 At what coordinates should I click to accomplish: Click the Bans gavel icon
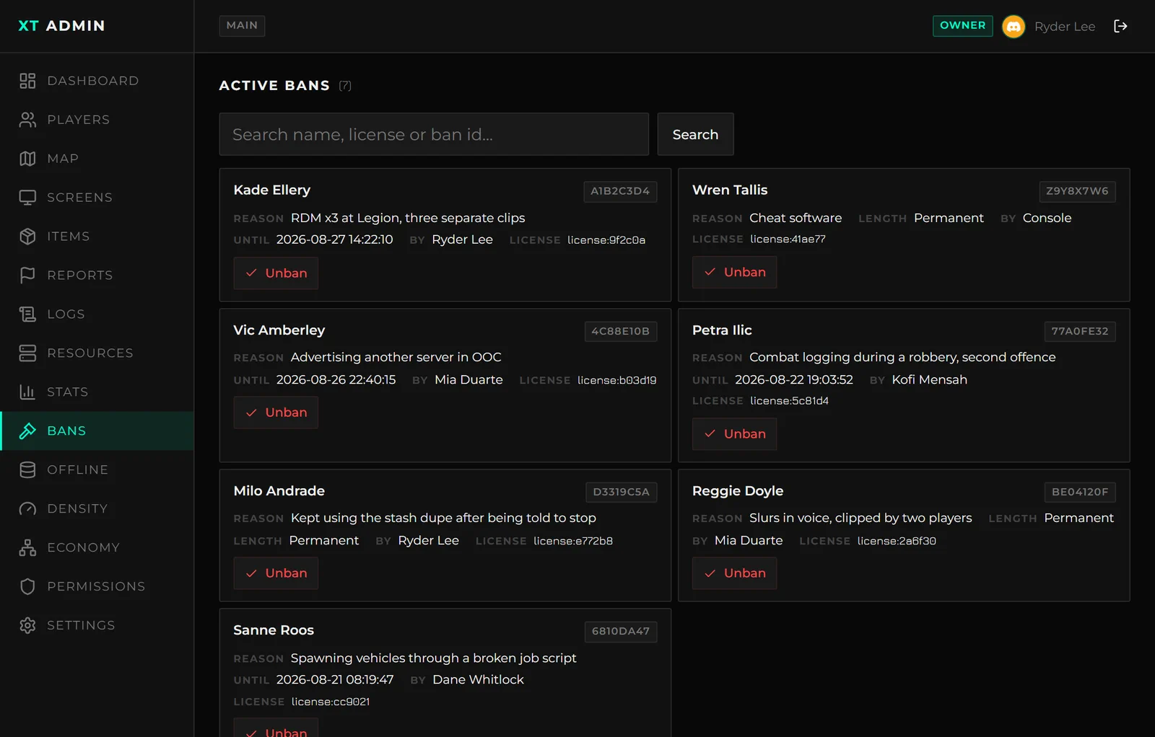pos(27,431)
